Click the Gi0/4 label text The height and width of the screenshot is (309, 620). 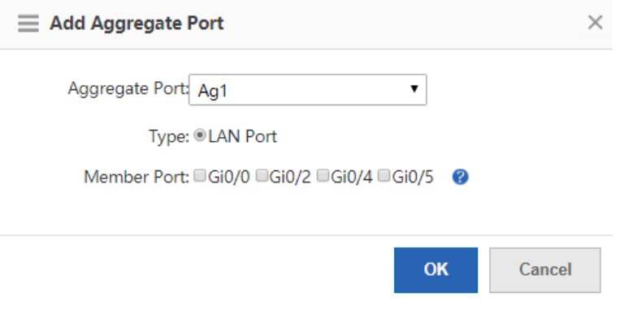(x=352, y=177)
